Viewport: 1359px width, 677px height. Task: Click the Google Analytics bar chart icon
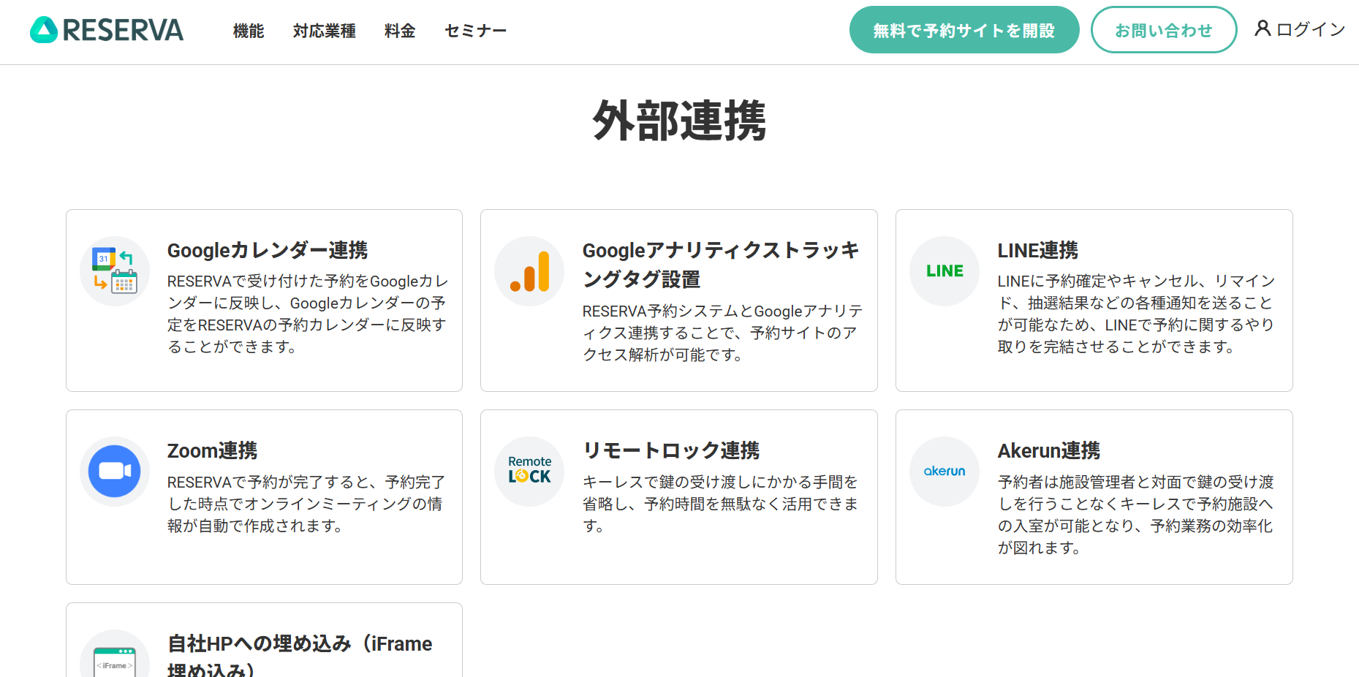pyautogui.click(x=529, y=271)
